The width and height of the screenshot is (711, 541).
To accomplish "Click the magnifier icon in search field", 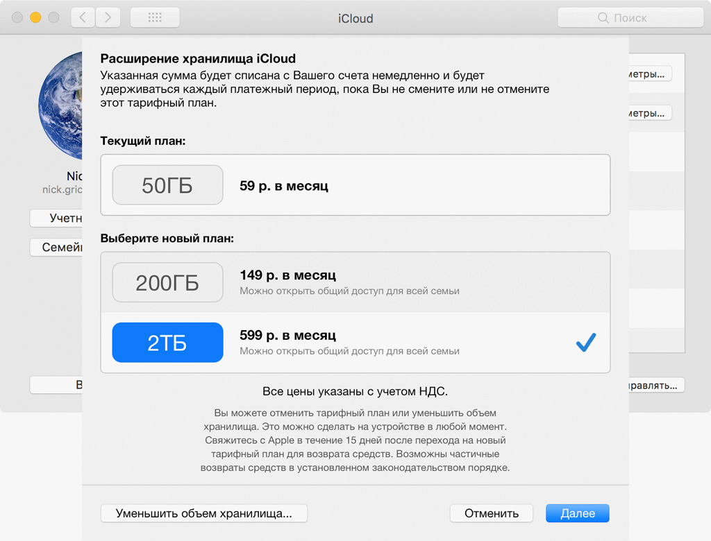I will tap(603, 17).
